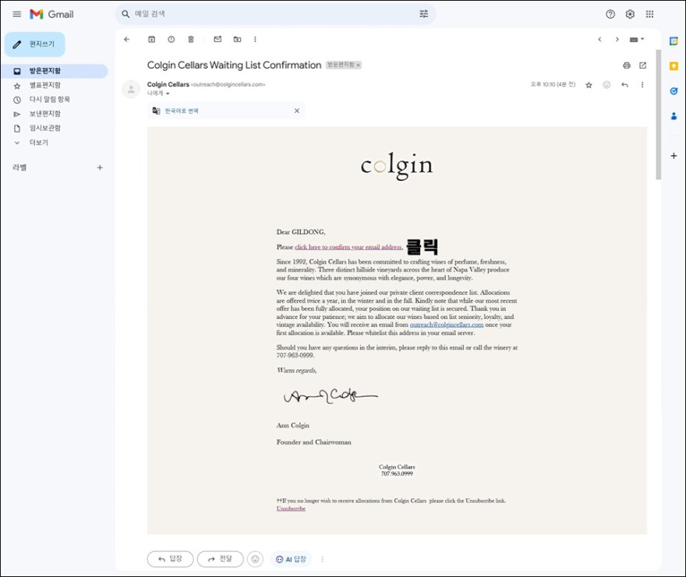Remove the 받은편지함 label tag x

pos(358,65)
